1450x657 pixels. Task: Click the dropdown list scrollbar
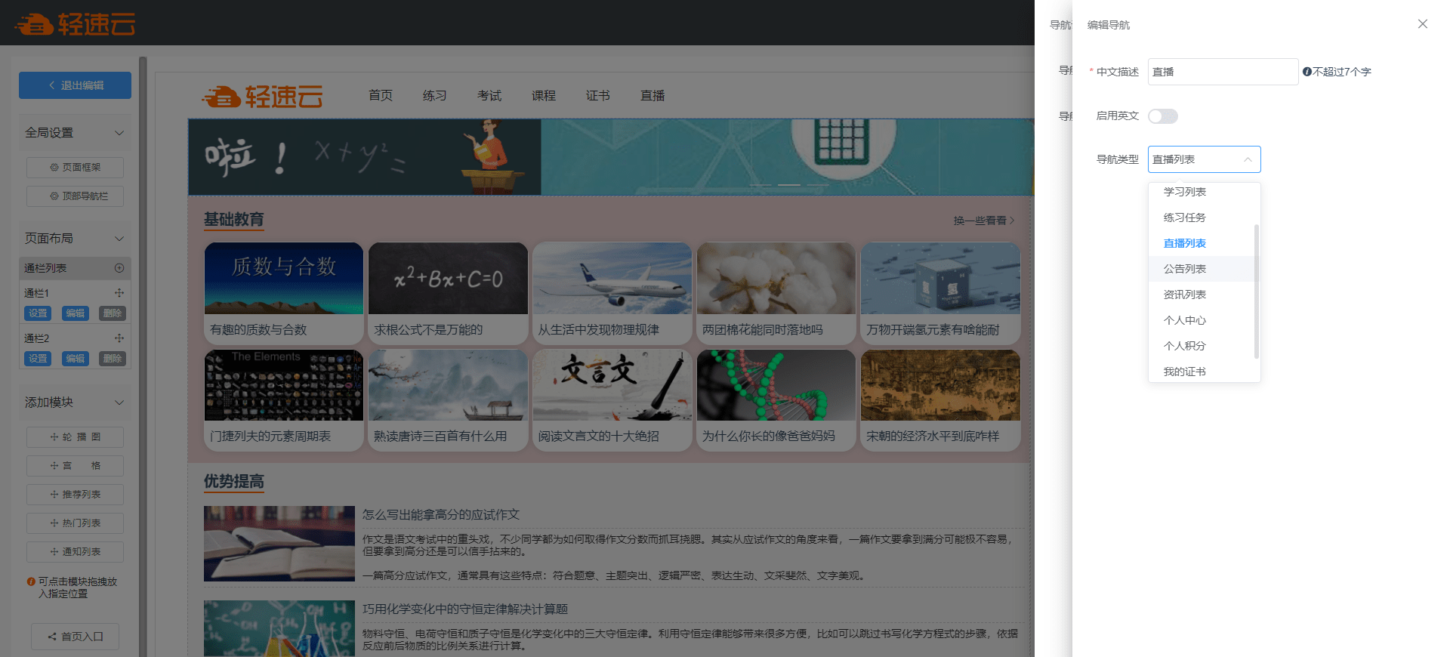click(1256, 291)
